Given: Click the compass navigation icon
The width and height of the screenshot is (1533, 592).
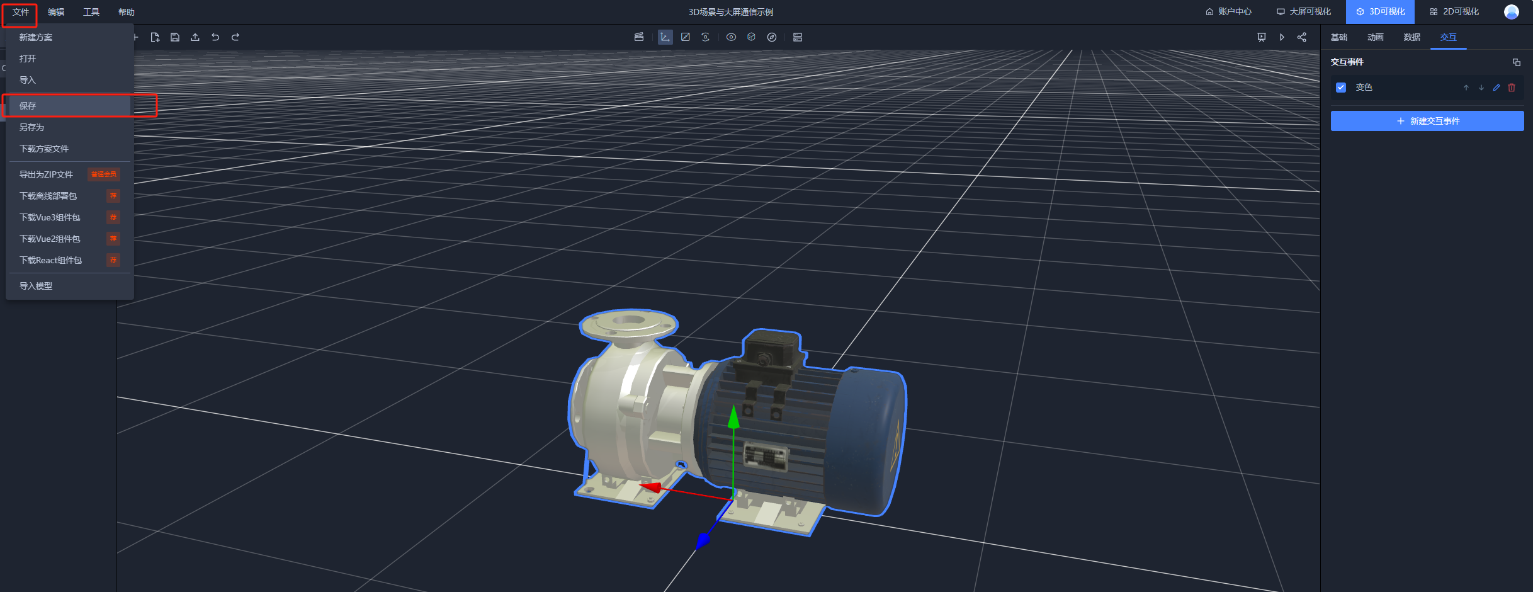Looking at the screenshot, I should tap(772, 37).
